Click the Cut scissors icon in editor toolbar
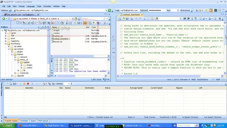This screenshot has width=227, height=128. tap(144, 18)
